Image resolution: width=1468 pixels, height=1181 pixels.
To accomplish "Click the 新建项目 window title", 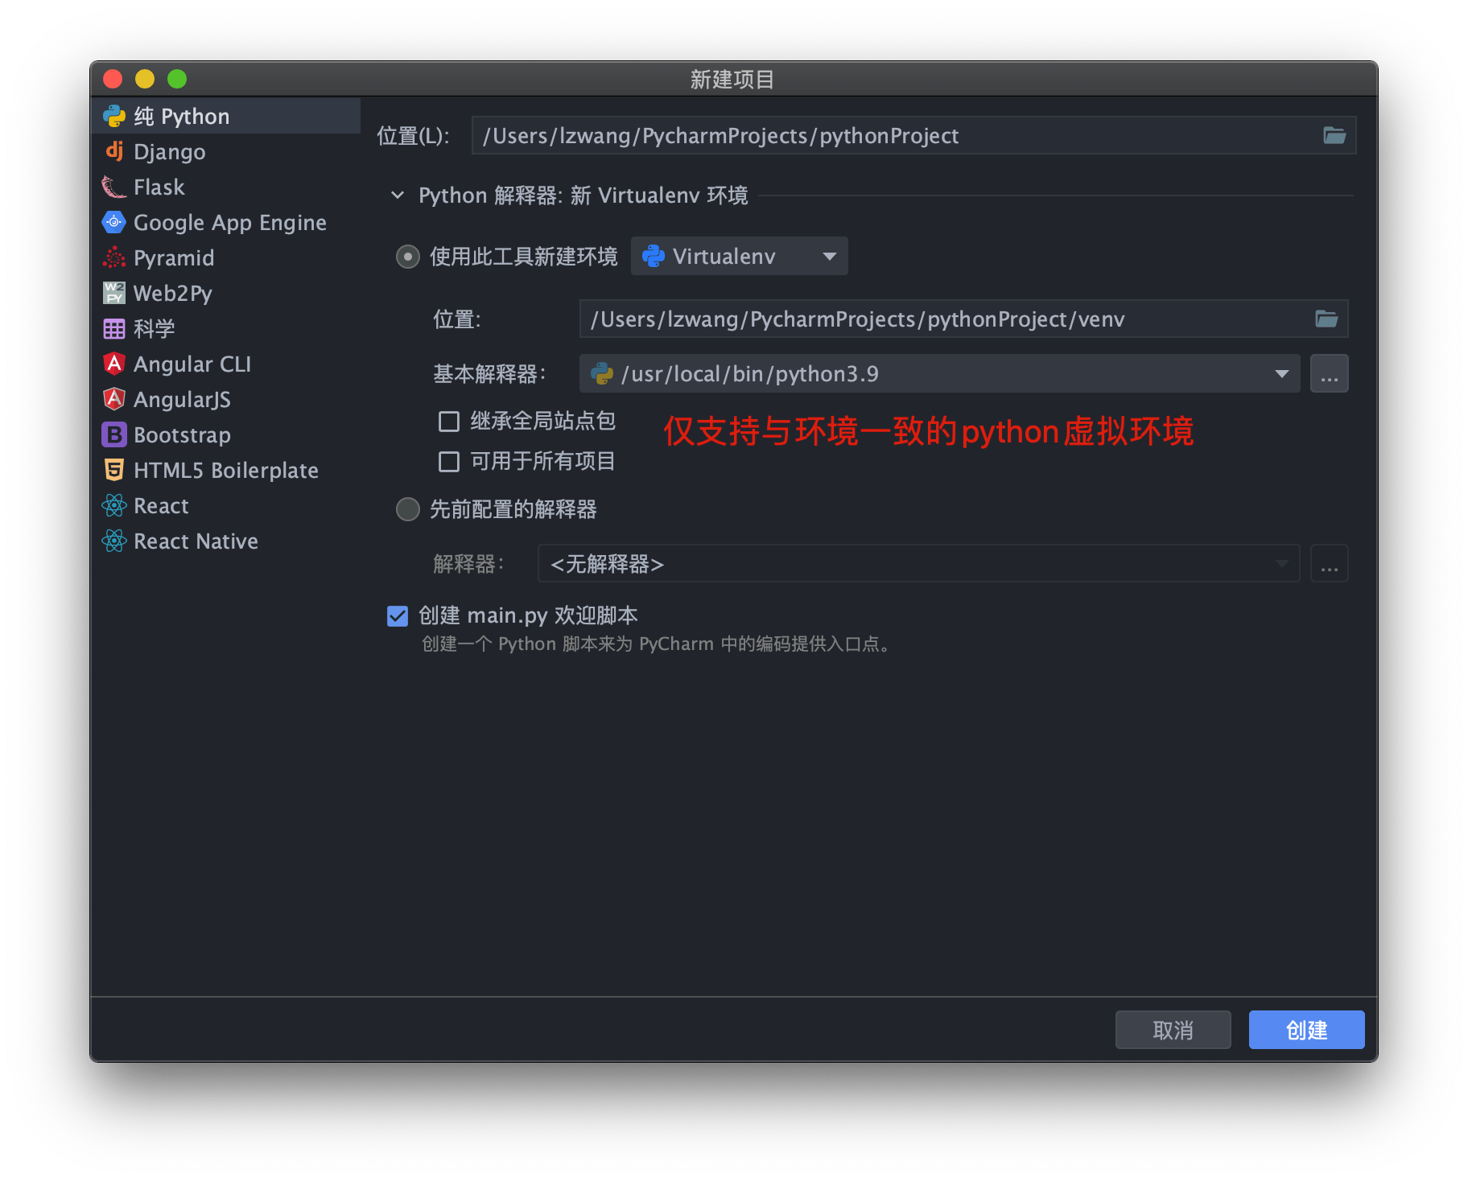I will 732,79.
